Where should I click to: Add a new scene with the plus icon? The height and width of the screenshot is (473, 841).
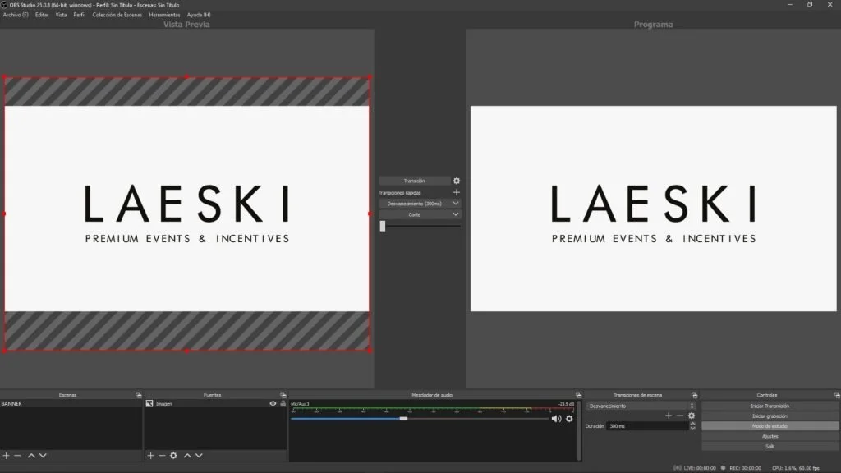tap(6, 455)
